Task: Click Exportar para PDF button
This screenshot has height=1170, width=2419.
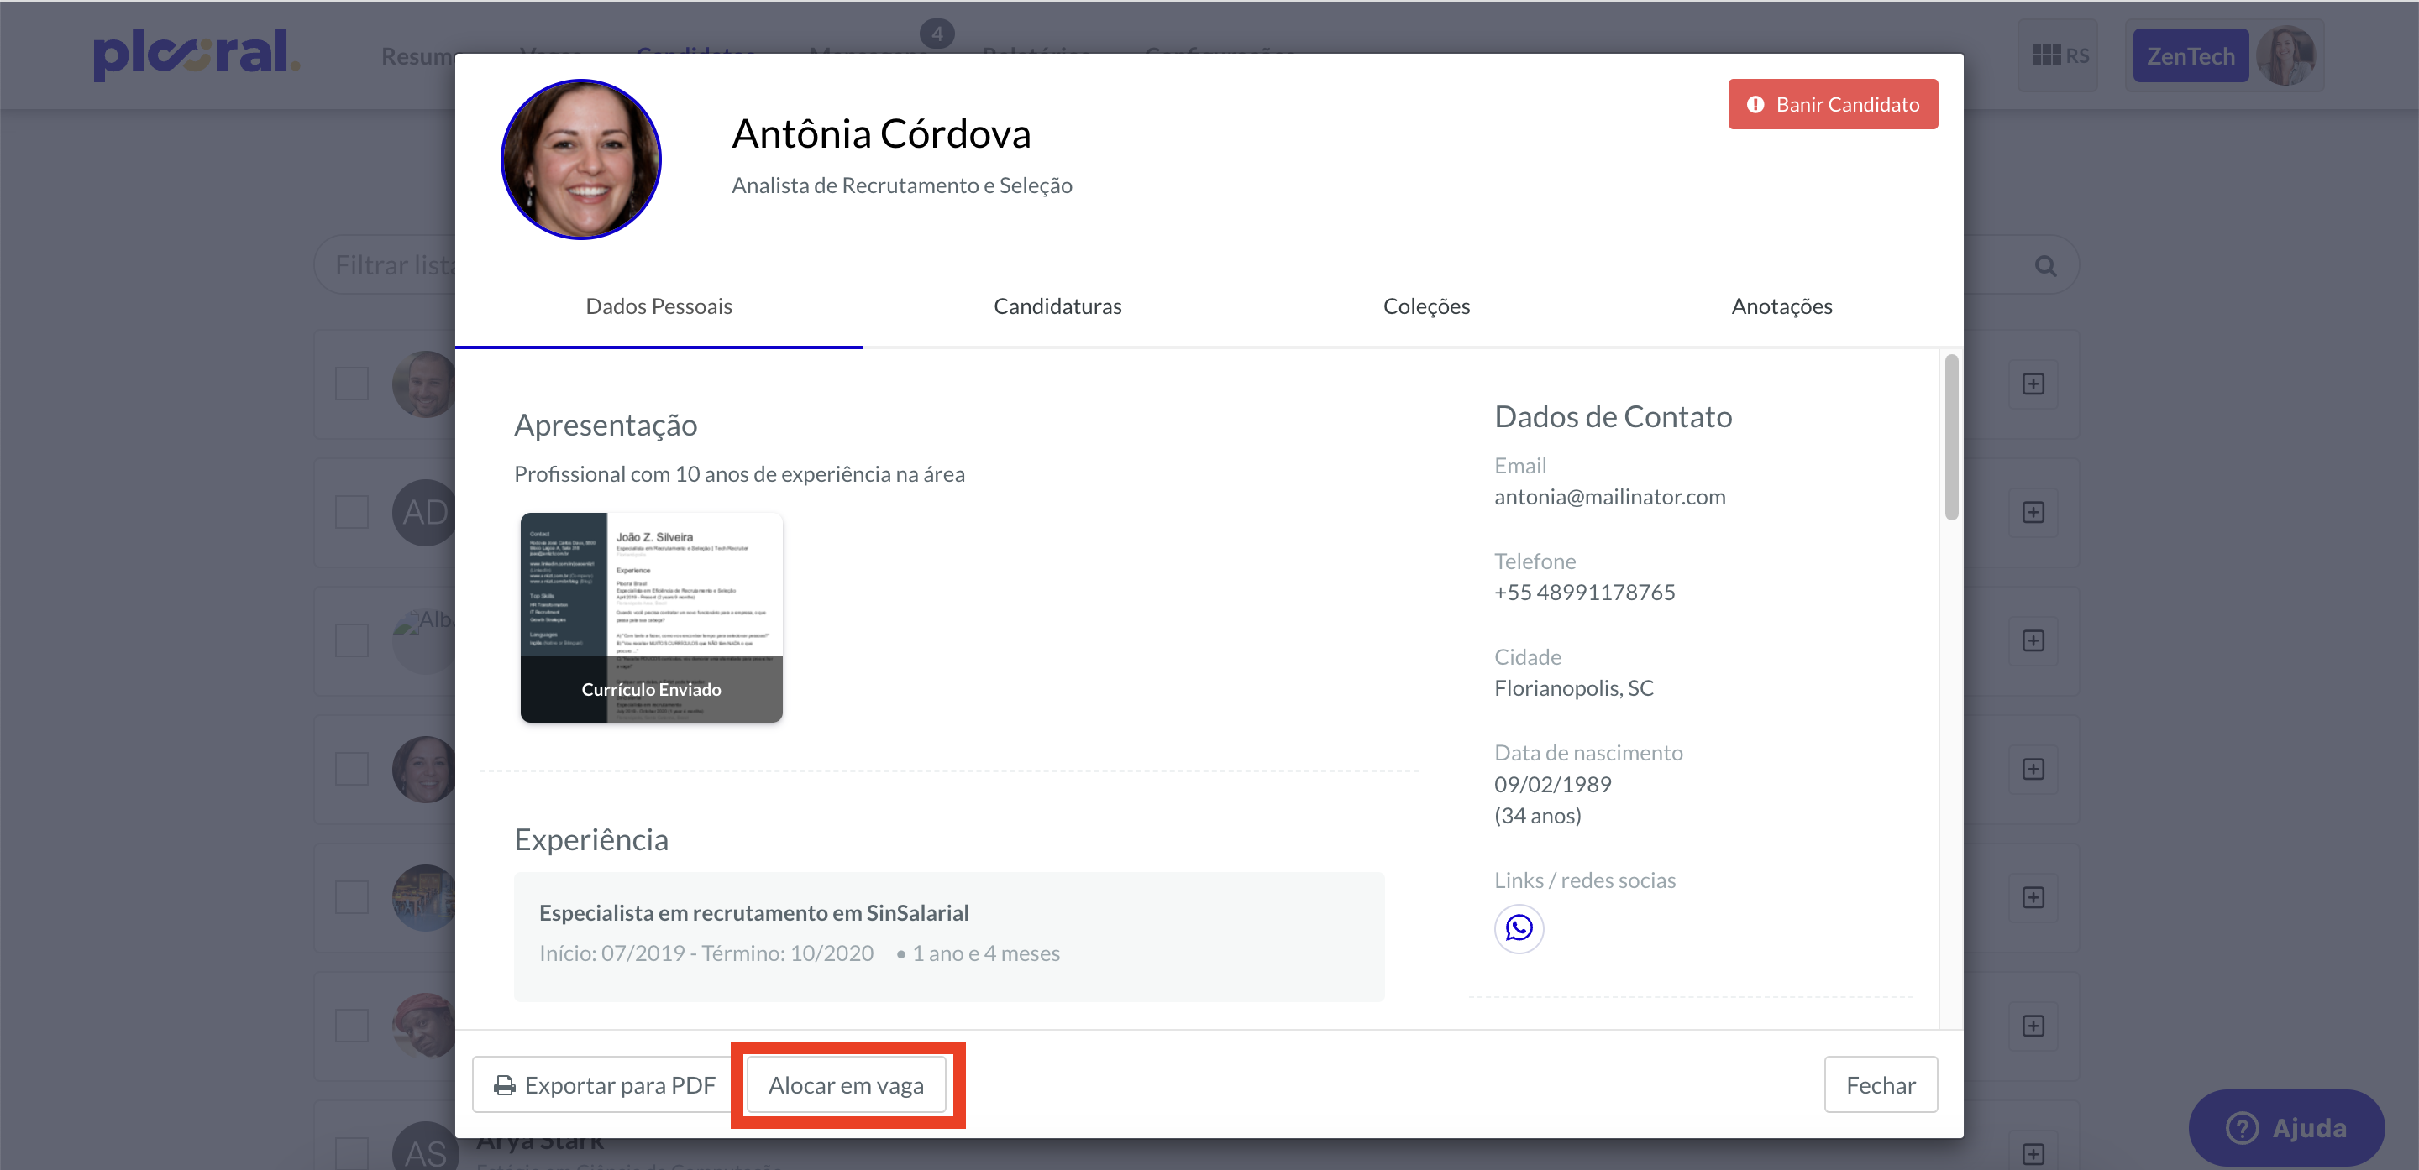Action: click(604, 1085)
